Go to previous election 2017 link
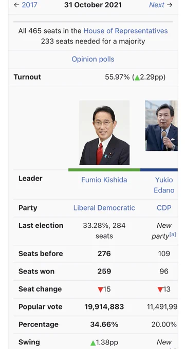 click(29, 5)
